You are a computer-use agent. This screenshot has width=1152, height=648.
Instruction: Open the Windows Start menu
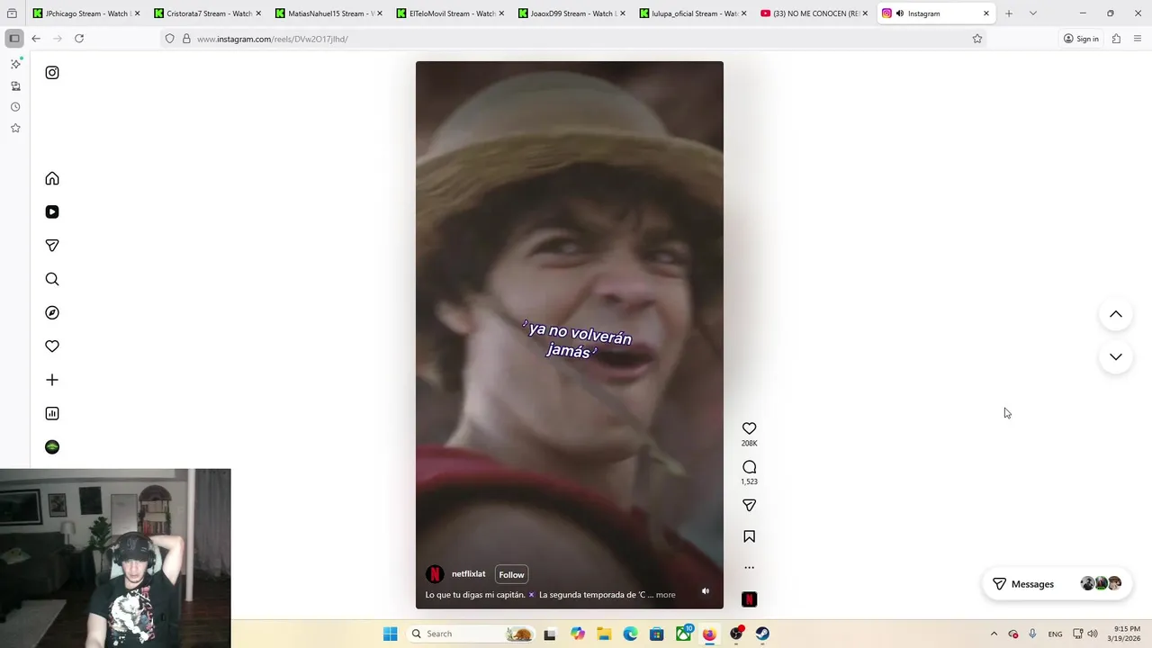tap(390, 634)
